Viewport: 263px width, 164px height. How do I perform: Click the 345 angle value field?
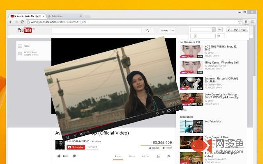(219, 30)
